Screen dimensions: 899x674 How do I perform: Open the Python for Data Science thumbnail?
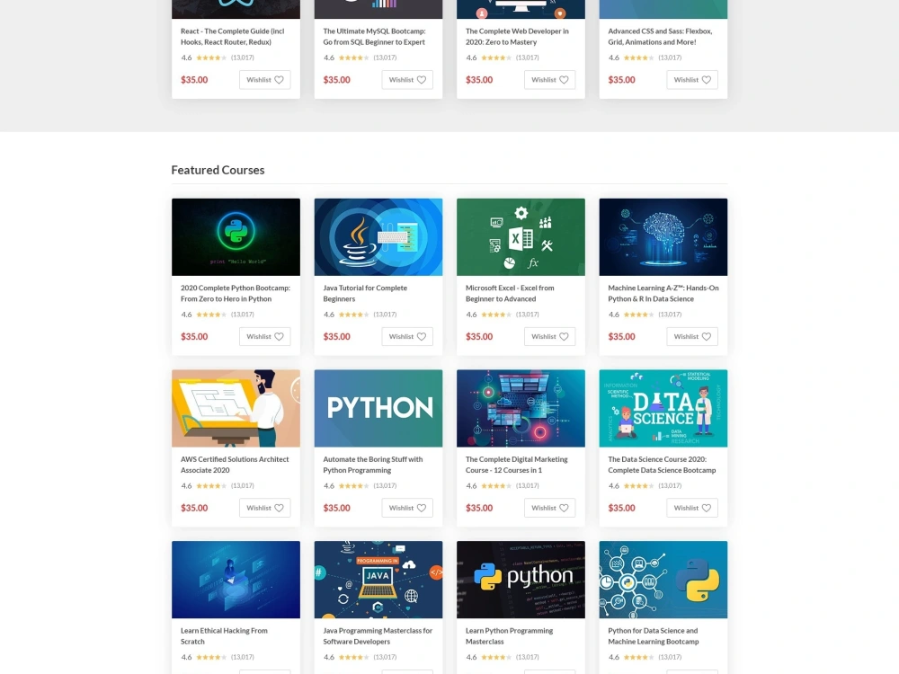[x=663, y=580]
